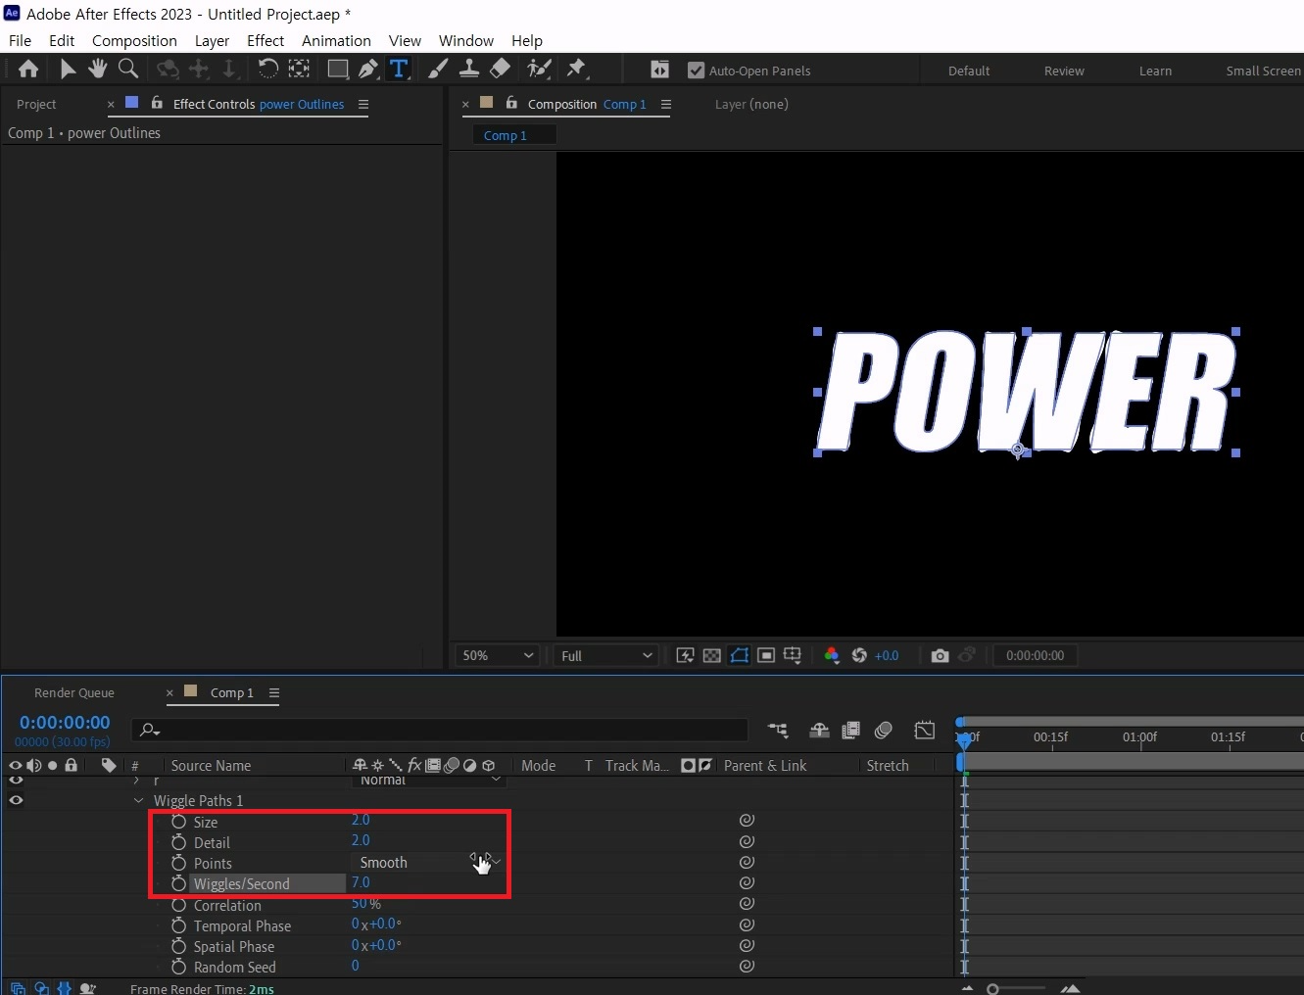Image resolution: width=1304 pixels, height=995 pixels.
Task: Toggle the Points property stopwatch
Action: [178, 863]
